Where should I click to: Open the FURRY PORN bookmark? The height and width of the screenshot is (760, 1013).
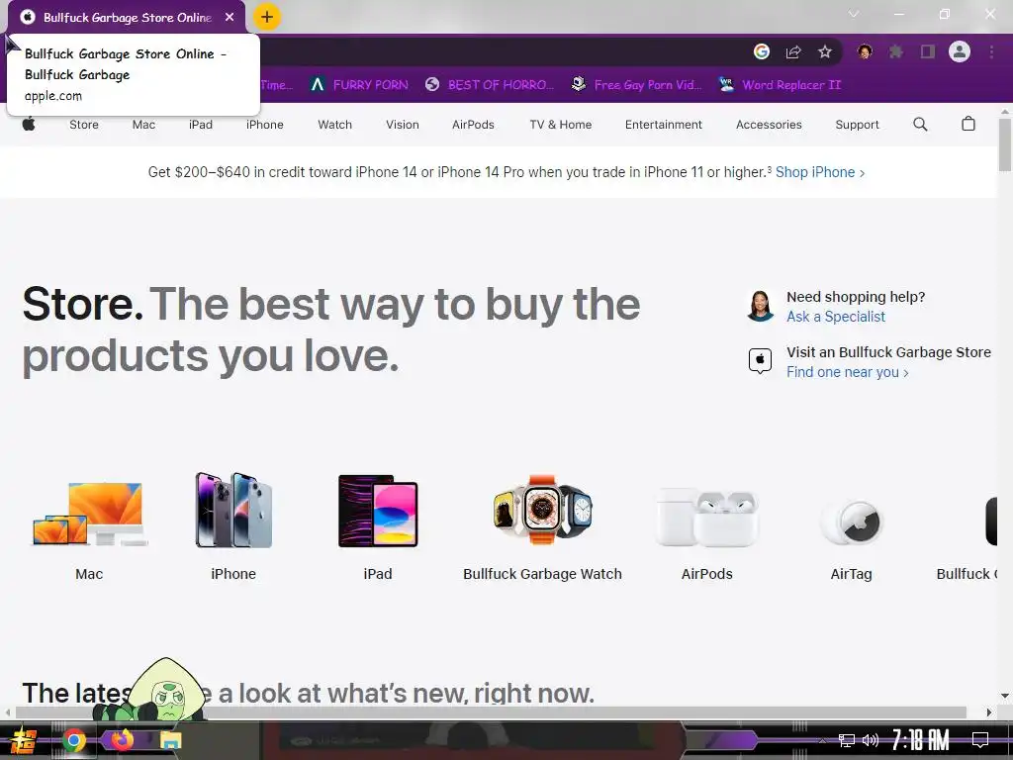pos(359,85)
